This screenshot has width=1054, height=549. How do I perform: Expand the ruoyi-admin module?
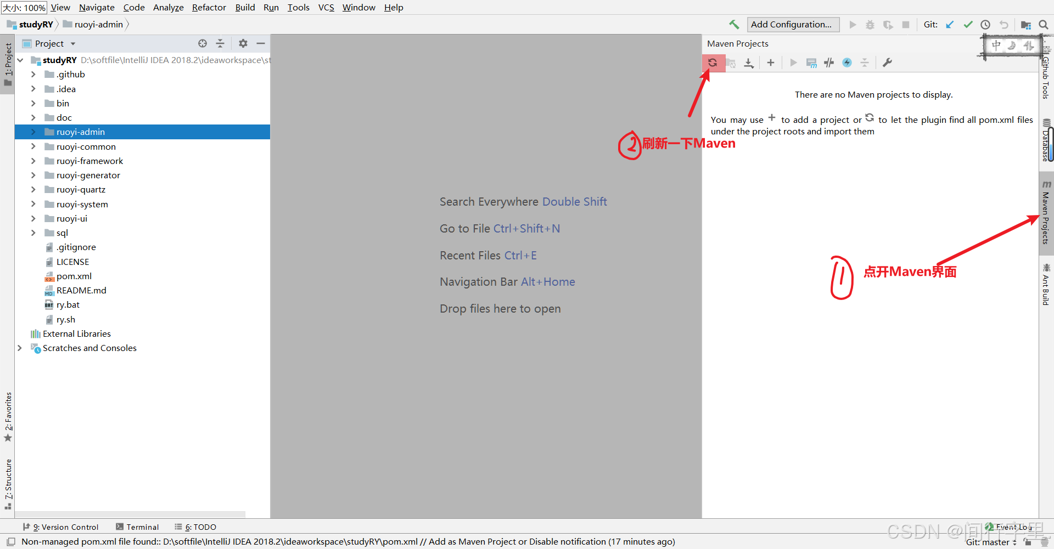(33, 132)
